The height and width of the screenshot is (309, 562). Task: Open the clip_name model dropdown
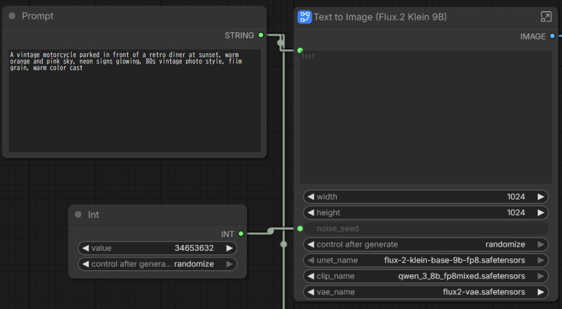426,276
